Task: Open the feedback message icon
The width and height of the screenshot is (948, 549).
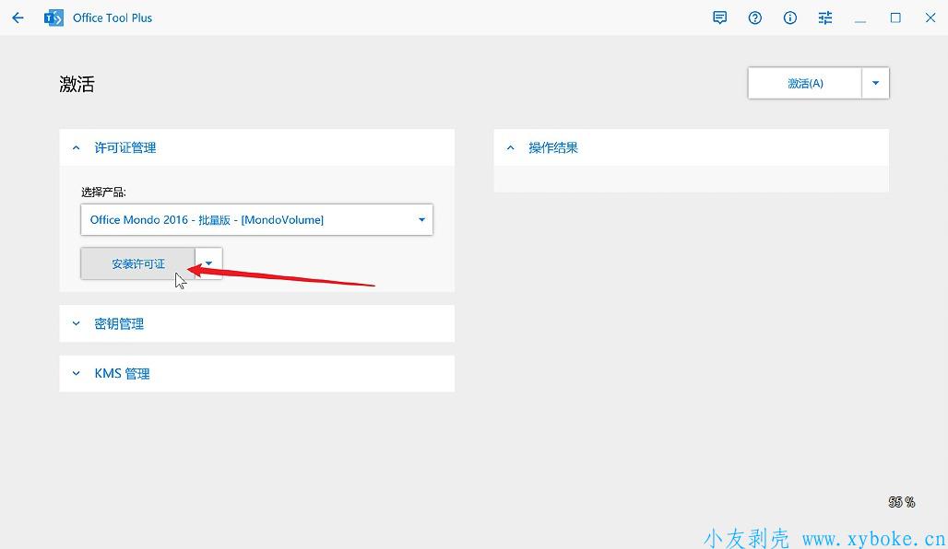Action: pyautogui.click(x=720, y=18)
